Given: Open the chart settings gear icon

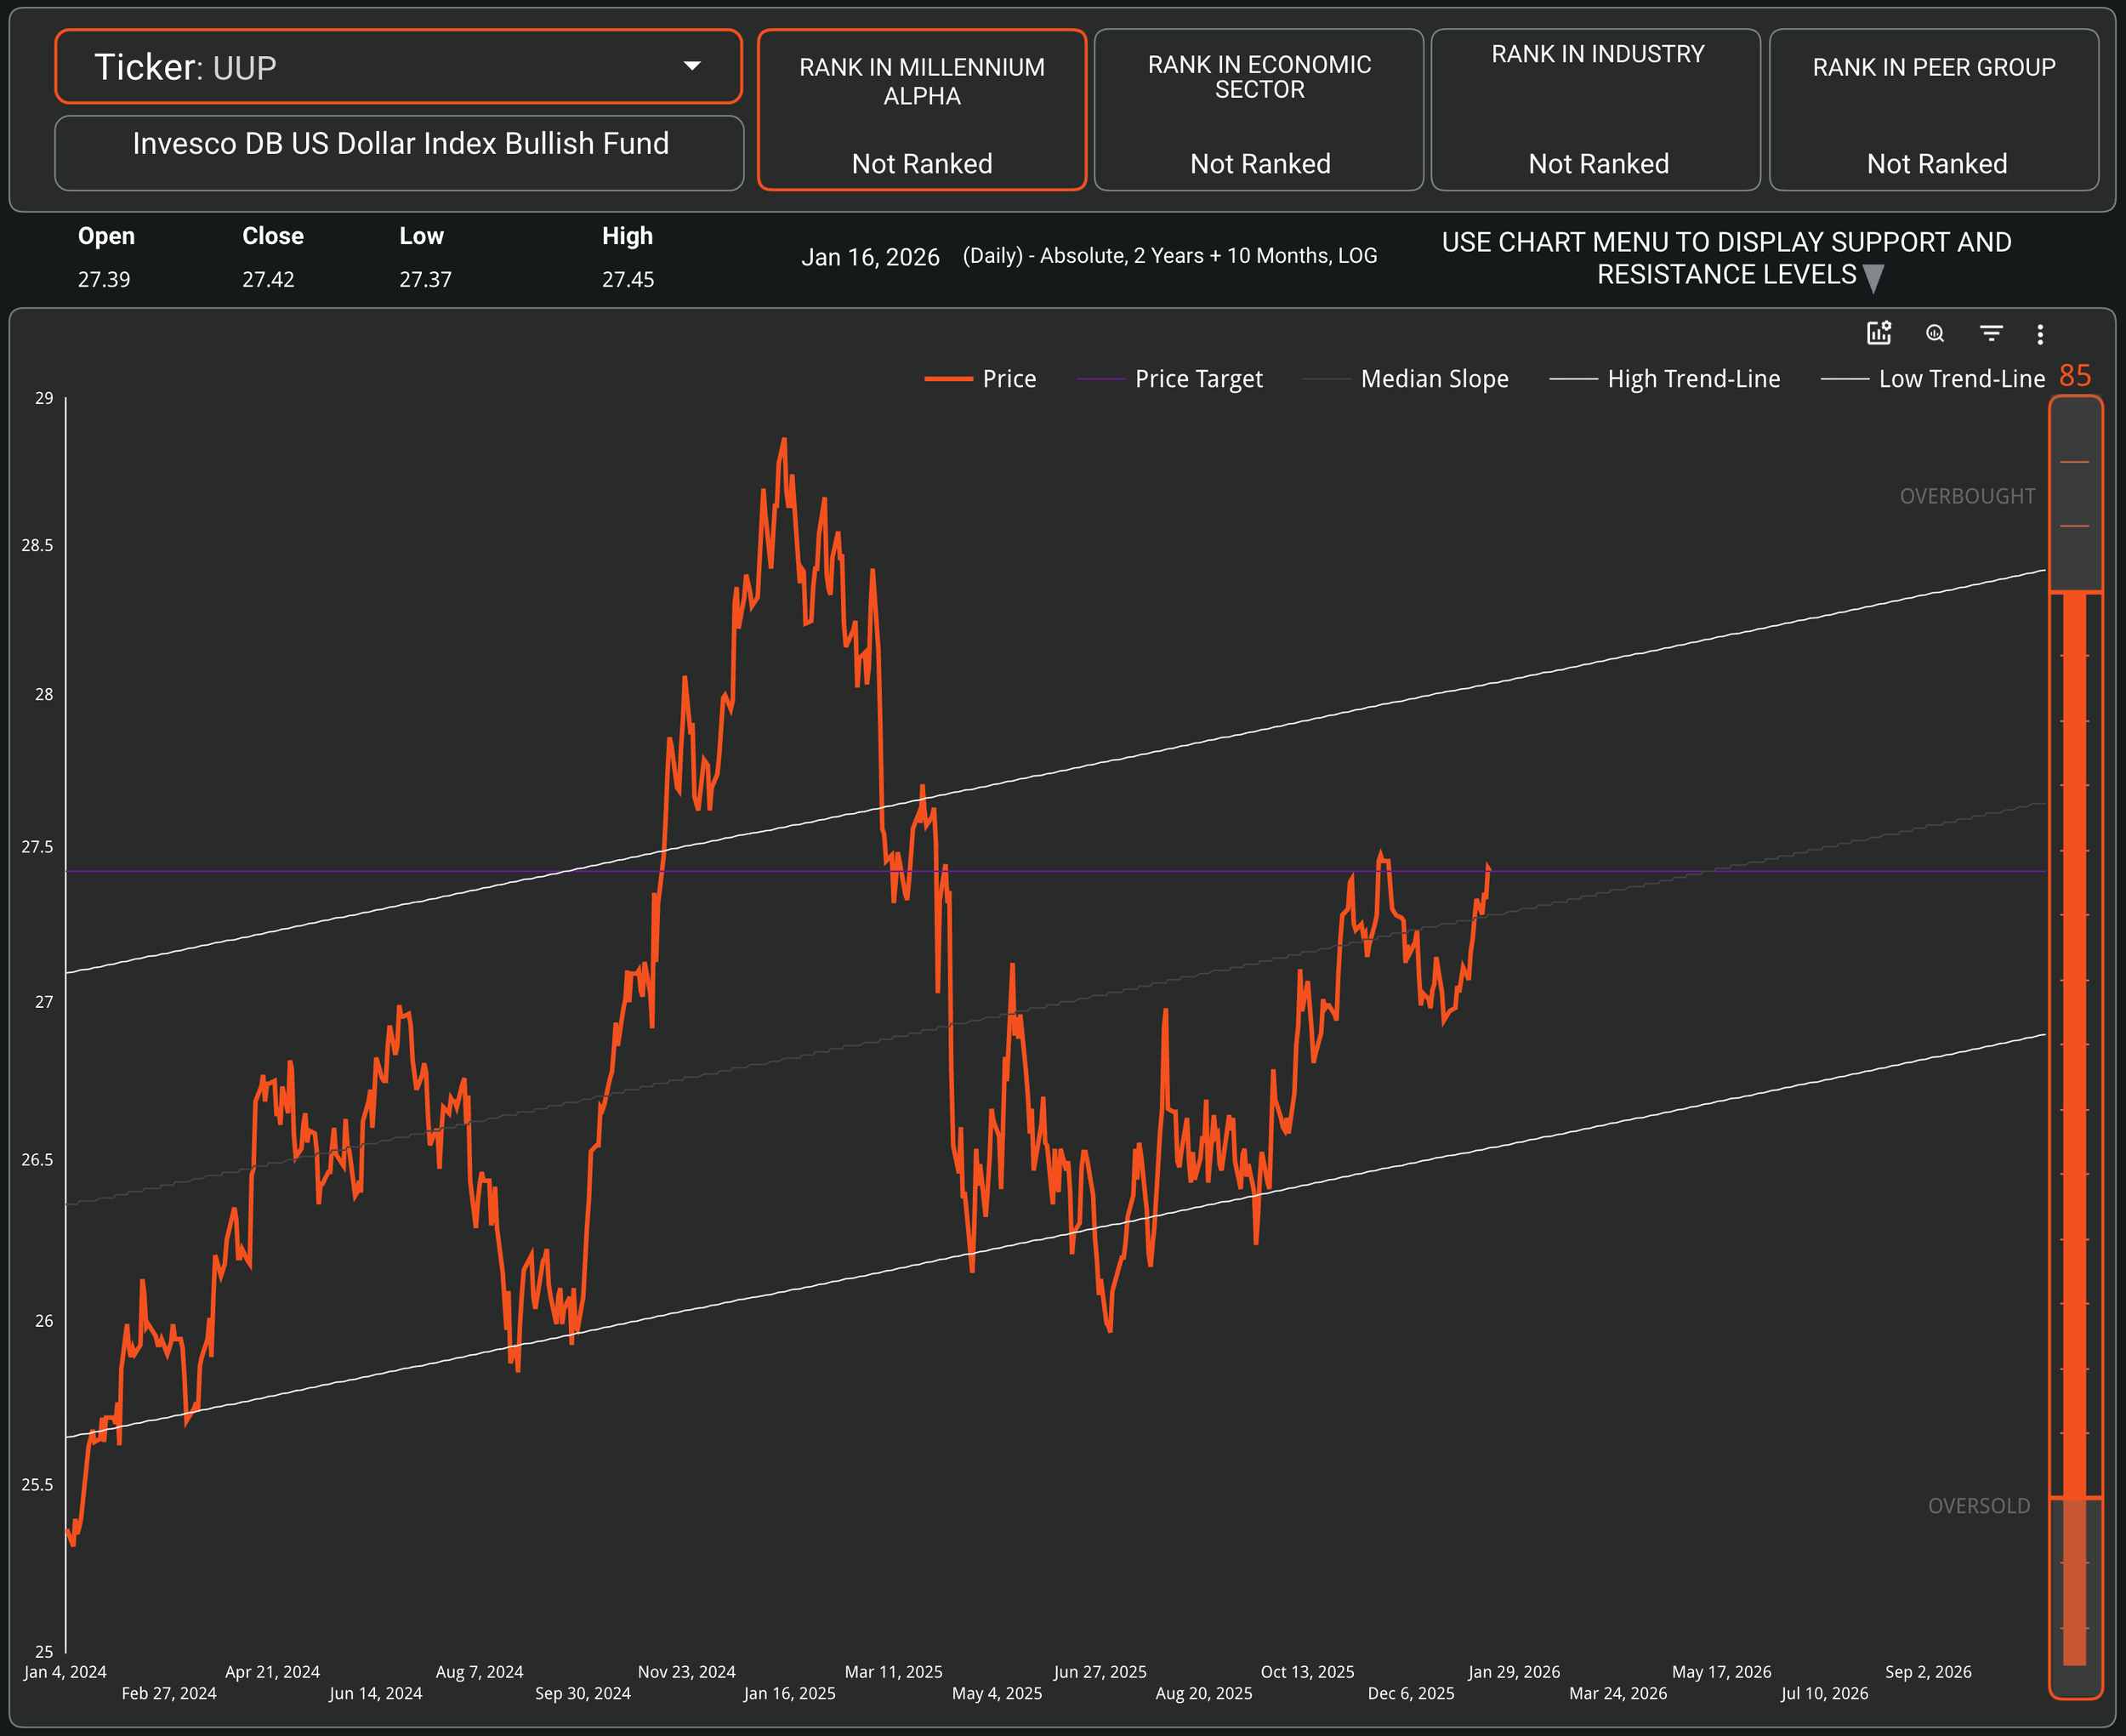Looking at the screenshot, I should tap(1879, 333).
